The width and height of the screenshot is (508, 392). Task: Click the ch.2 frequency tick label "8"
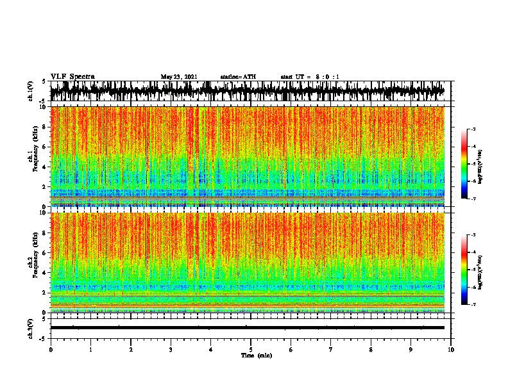point(45,233)
